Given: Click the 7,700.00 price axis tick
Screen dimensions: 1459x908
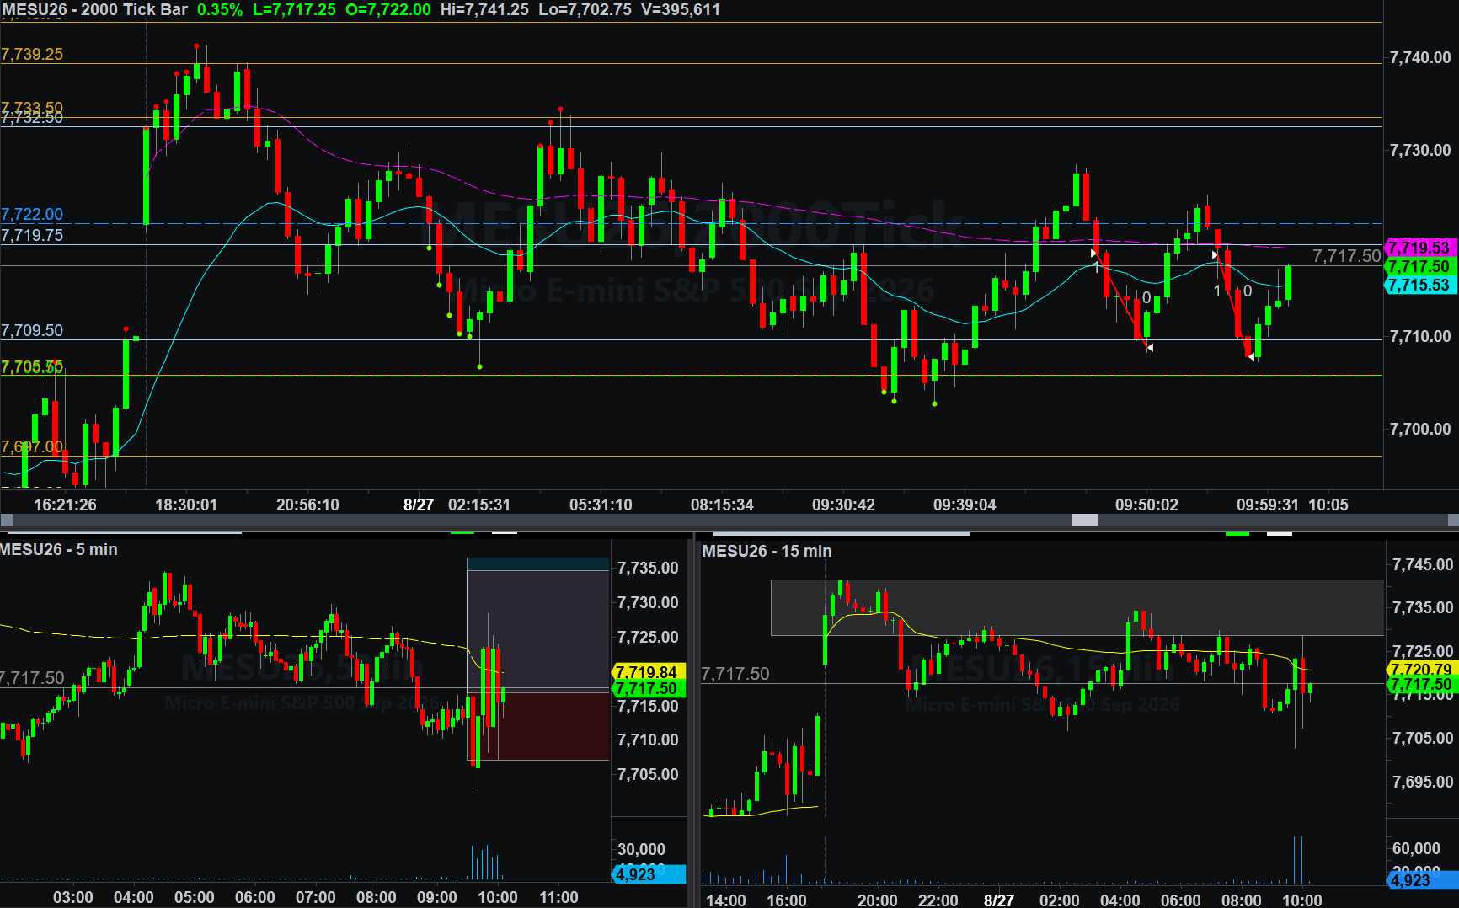Looking at the screenshot, I should pos(1420,429).
